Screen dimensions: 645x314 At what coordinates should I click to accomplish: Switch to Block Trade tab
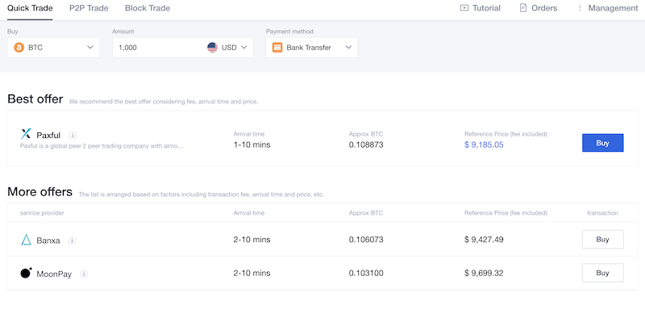pos(148,8)
